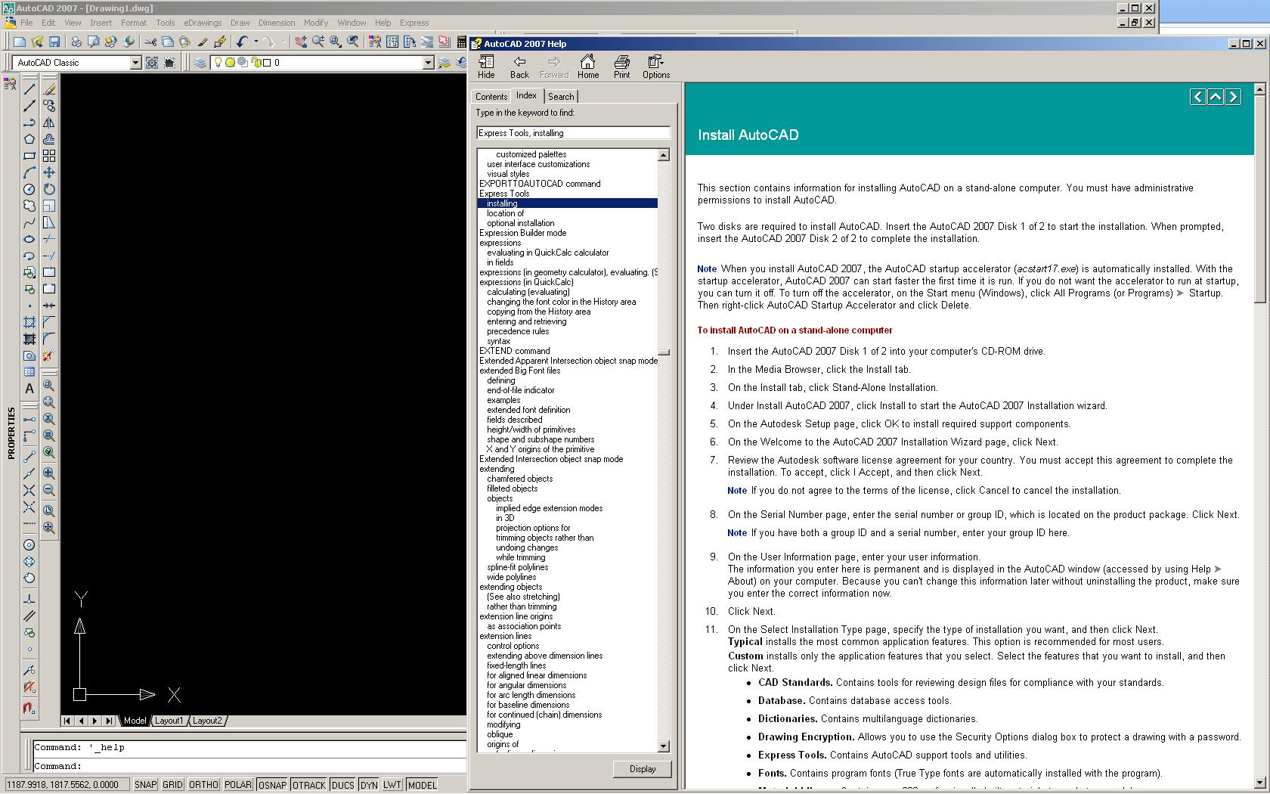
Task: Select the Line draw tool
Action: tap(29, 89)
